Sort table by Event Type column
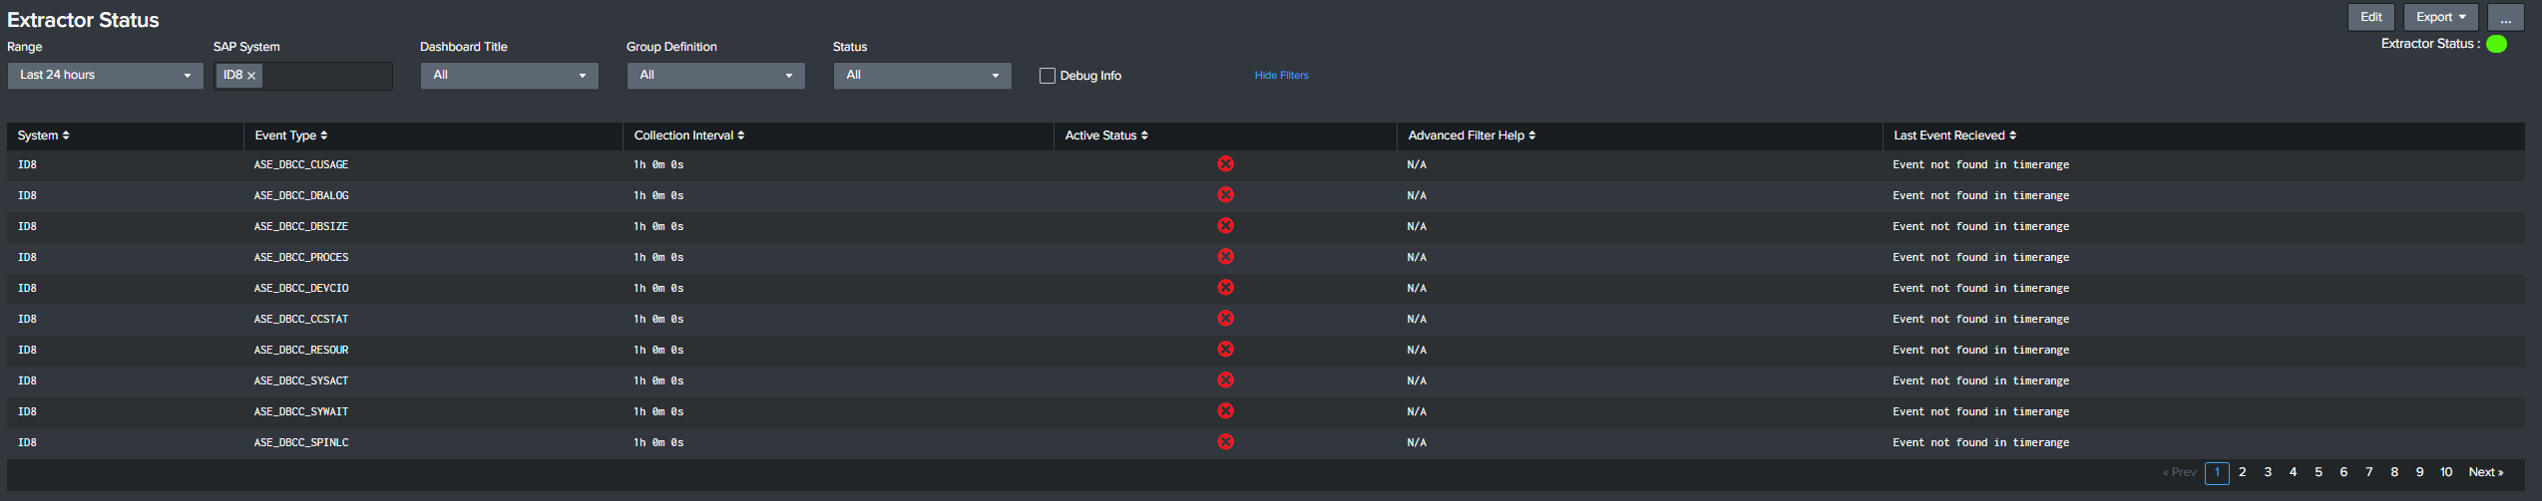The height and width of the screenshot is (501, 2542). [x=291, y=135]
